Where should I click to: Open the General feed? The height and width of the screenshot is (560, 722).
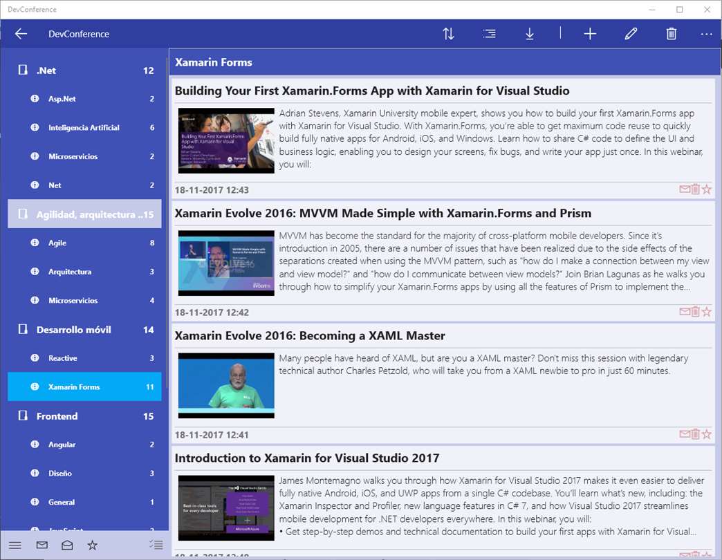tap(85, 502)
